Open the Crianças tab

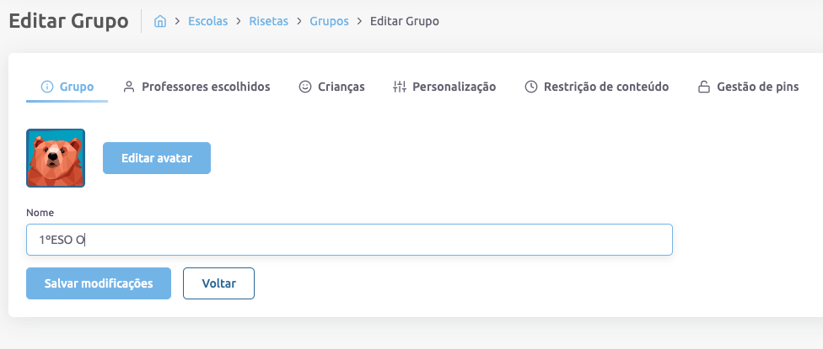(341, 87)
